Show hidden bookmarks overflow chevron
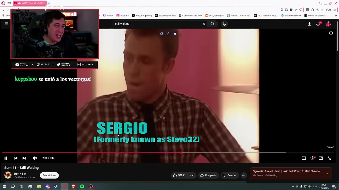Screen dimensions: 339x190 336,16
